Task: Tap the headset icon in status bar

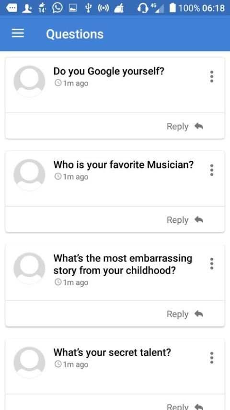Action: (x=142, y=8)
